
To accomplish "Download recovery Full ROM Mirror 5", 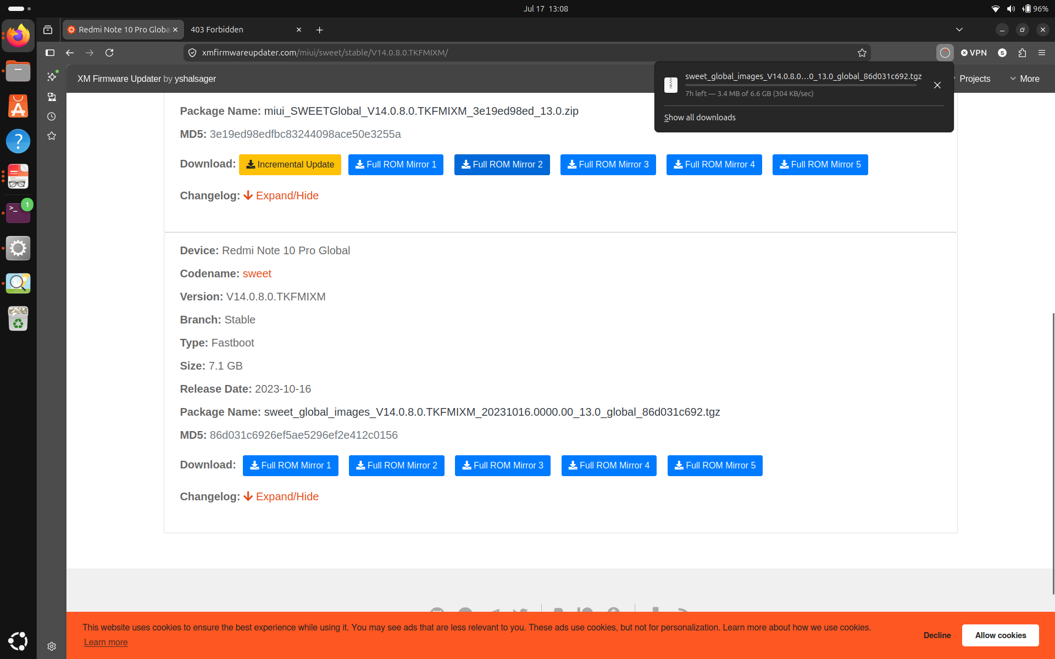I will click(x=820, y=165).
